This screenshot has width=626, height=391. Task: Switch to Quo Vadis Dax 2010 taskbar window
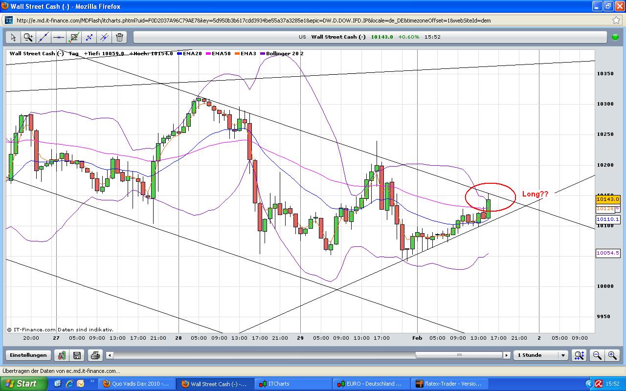click(137, 384)
